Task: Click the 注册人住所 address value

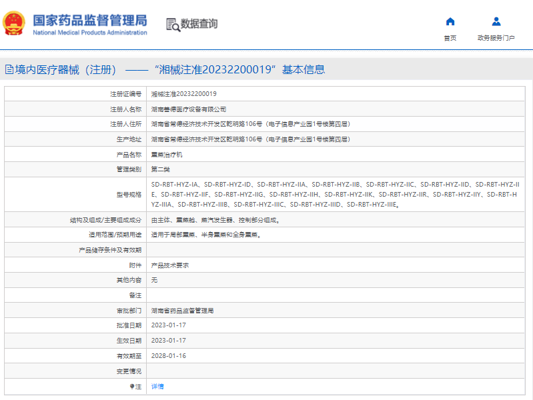Action: [x=251, y=124]
